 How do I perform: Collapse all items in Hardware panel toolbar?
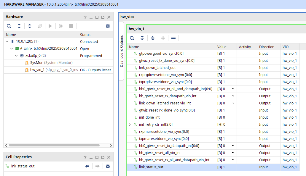tap(19, 26)
